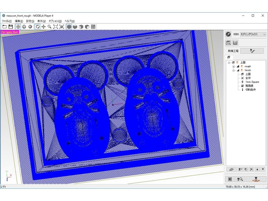Click the copy process icon
This screenshot has height=201, width=268.
click(246, 169)
